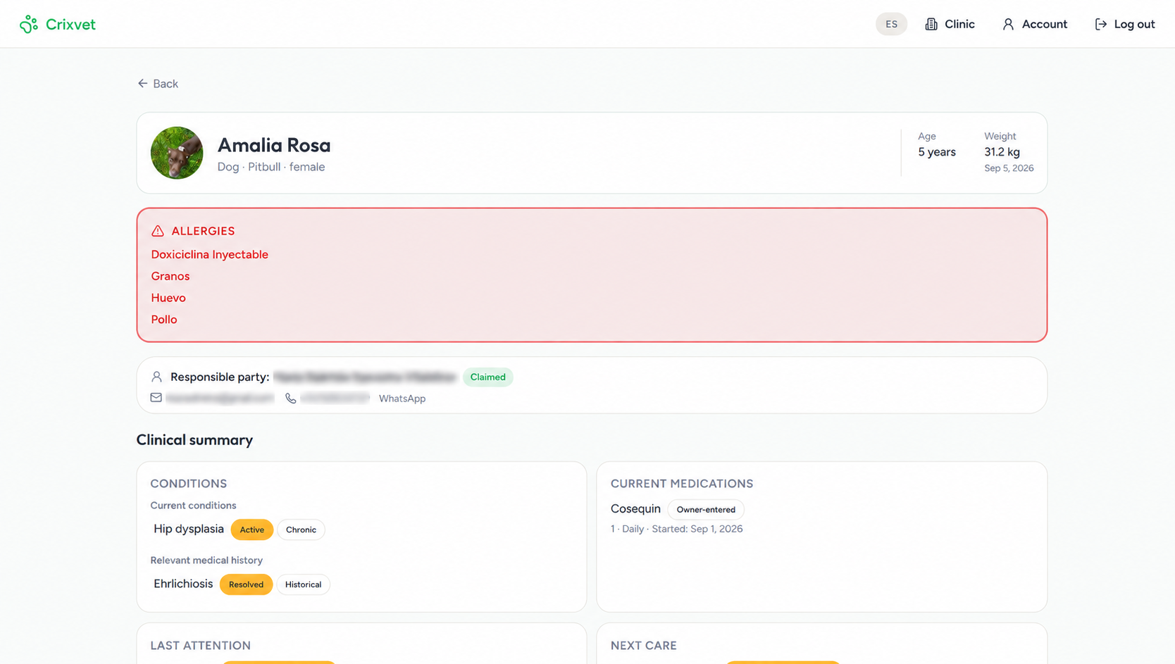Click the Cosequin dosage and start date line

677,529
